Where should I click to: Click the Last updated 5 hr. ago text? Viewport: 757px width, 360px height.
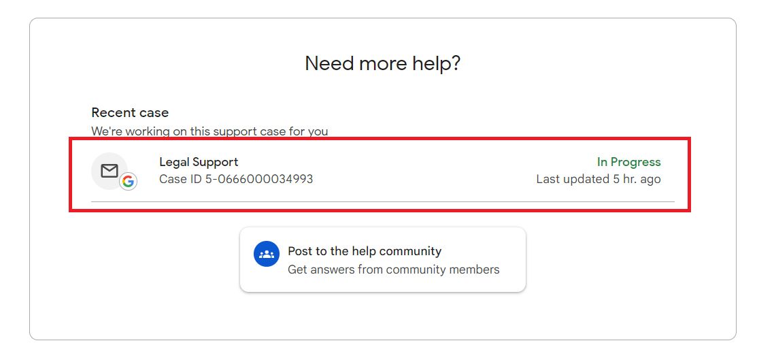coord(598,180)
